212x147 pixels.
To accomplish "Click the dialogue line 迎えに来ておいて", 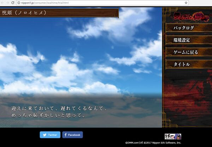I will click(x=59, y=109).
